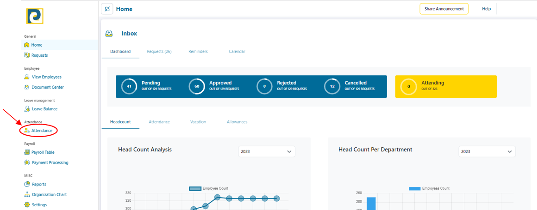Select the Calendar tab in Inbox

coord(237,52)
